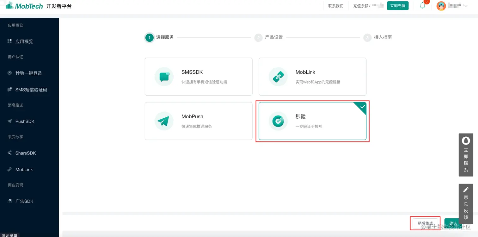Click the 商业变现 section header

click(x=15, y=185)
